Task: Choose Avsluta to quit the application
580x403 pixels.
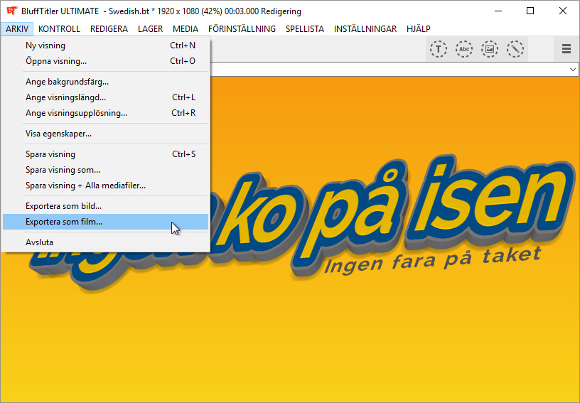Action: click(39, 242)
